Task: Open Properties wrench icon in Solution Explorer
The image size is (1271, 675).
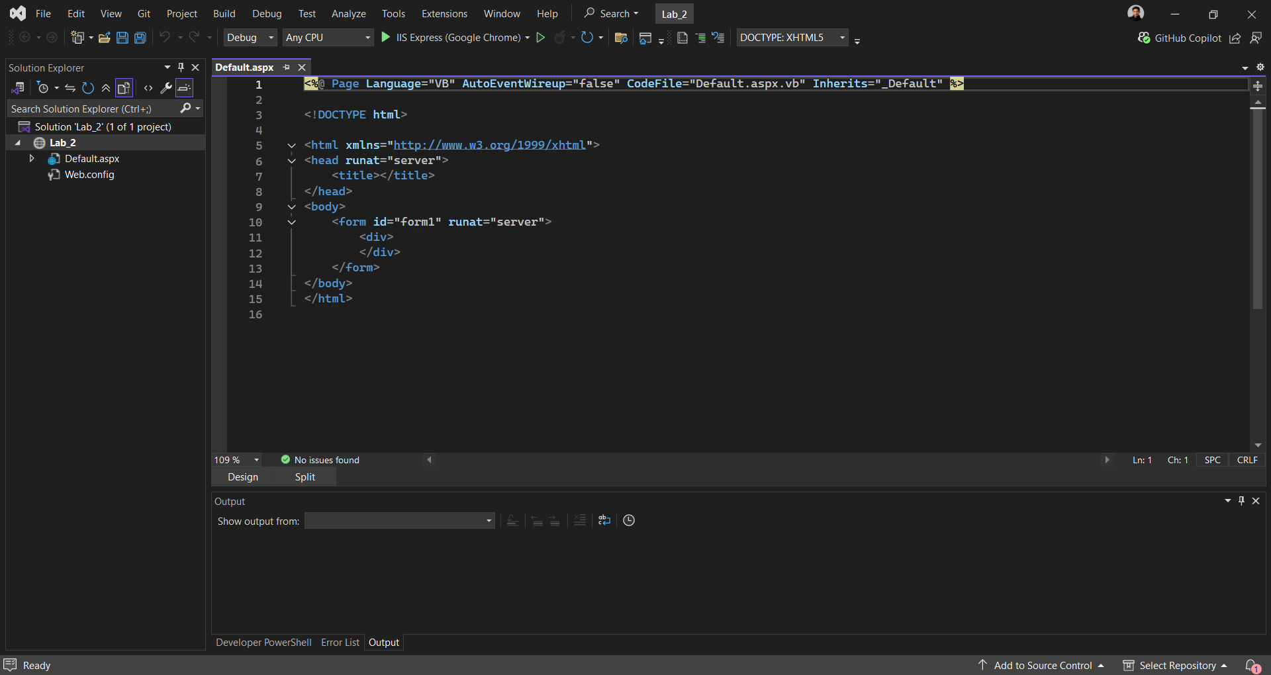Action: pyautogui.click(x=166, y=87)
